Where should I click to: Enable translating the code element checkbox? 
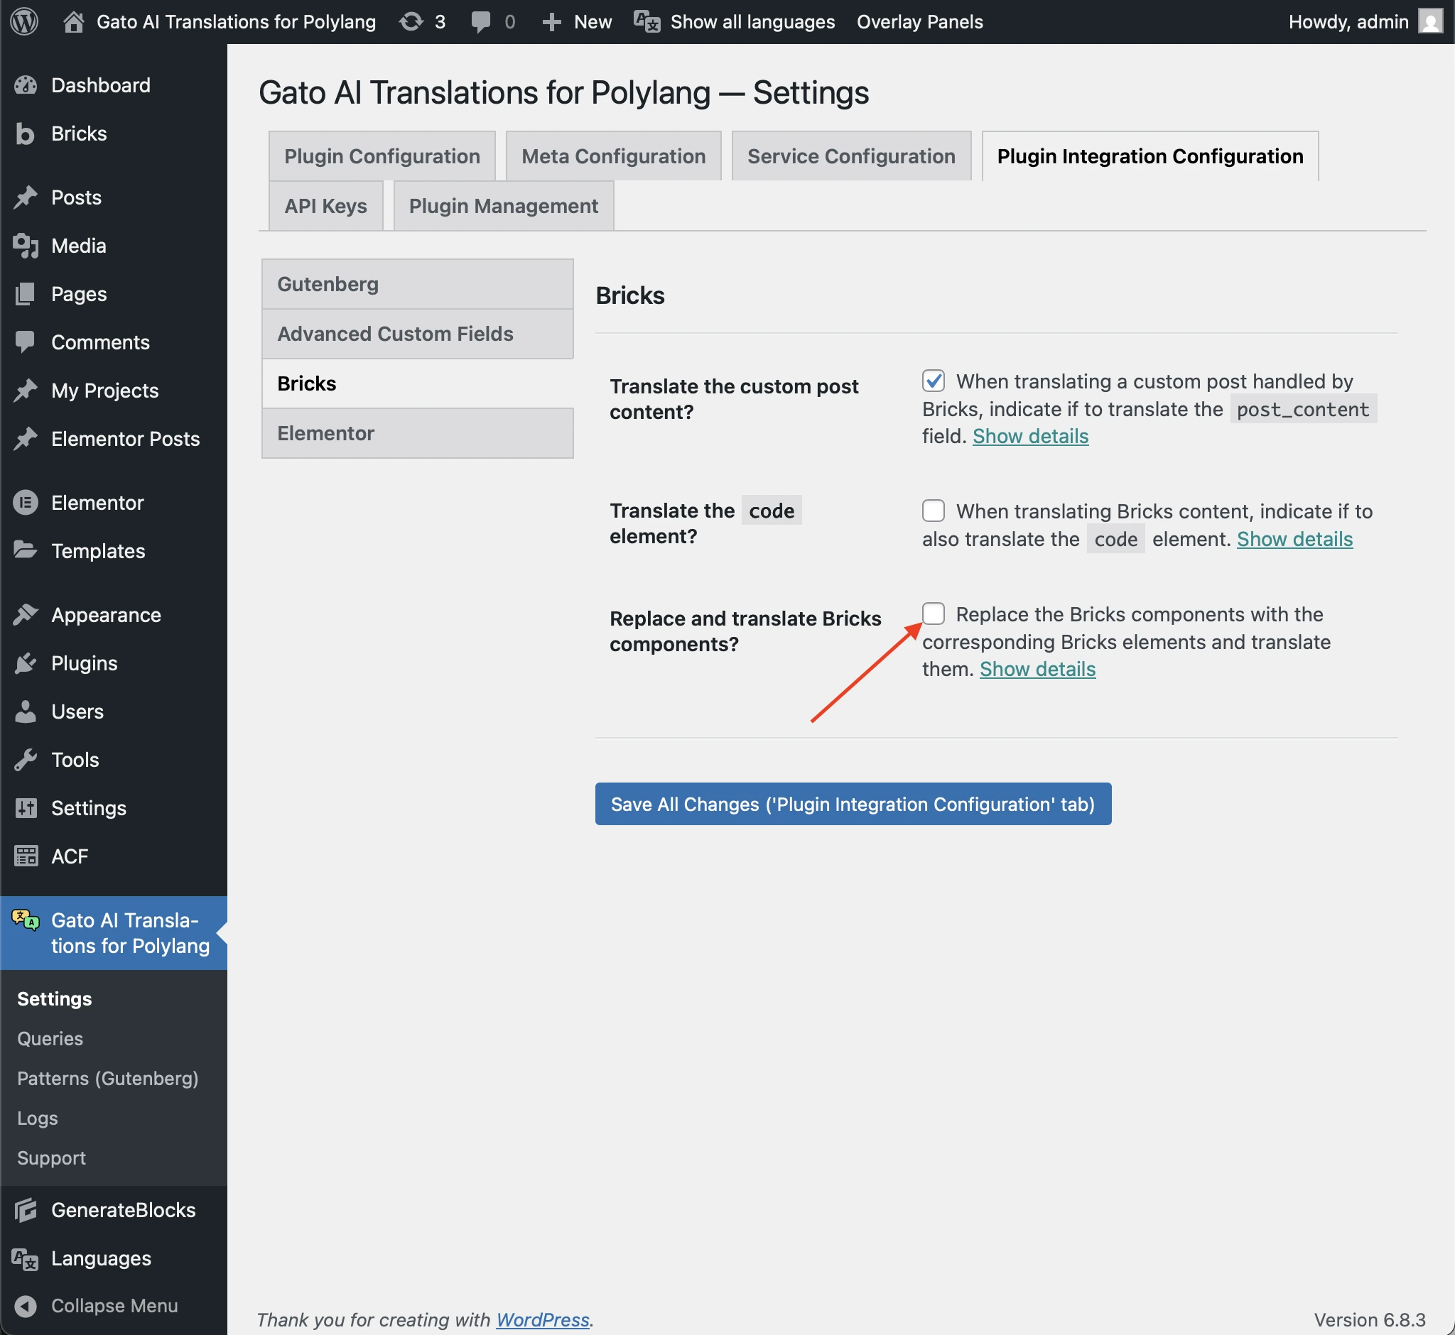point(933,511)
